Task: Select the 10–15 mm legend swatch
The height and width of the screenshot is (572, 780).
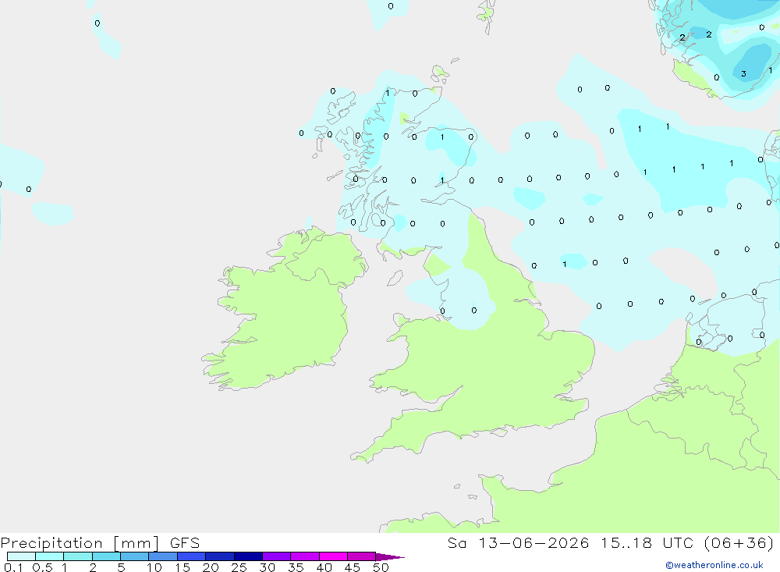Action: point(163,556)
